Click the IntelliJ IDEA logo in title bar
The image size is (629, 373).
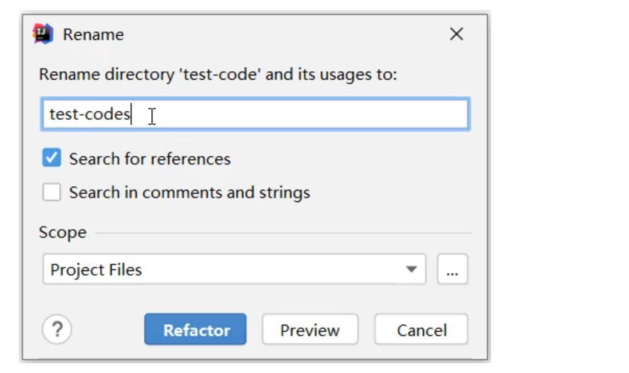coord(43,34)
